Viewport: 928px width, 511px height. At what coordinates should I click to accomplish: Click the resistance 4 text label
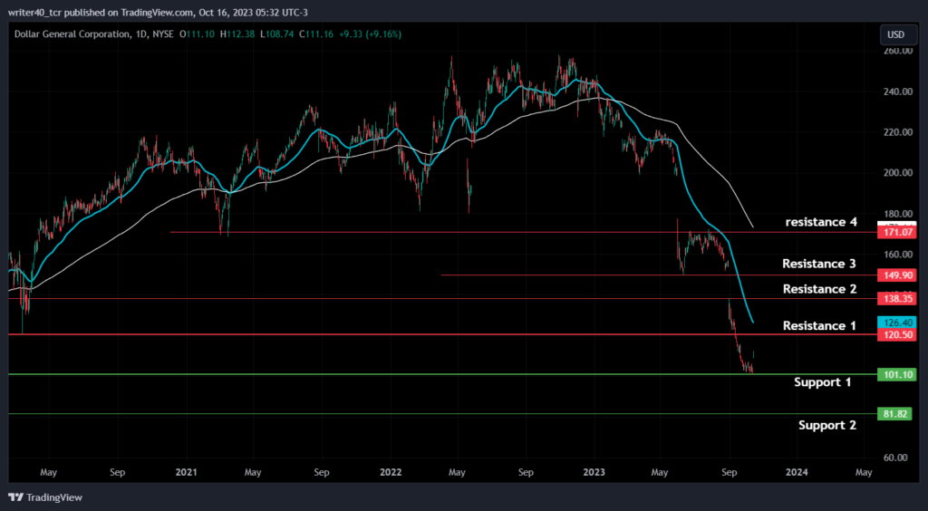pyautogui.click(x=821, y=222)
